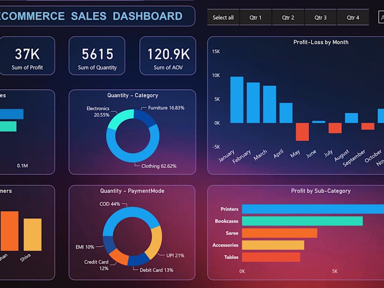Click the Ecommerce Sales Dashboard title
The image size is (384, 288).
(x=91, y=16)
